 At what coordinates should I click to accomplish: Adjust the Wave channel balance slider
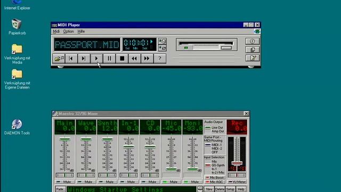tap(86, 175)
